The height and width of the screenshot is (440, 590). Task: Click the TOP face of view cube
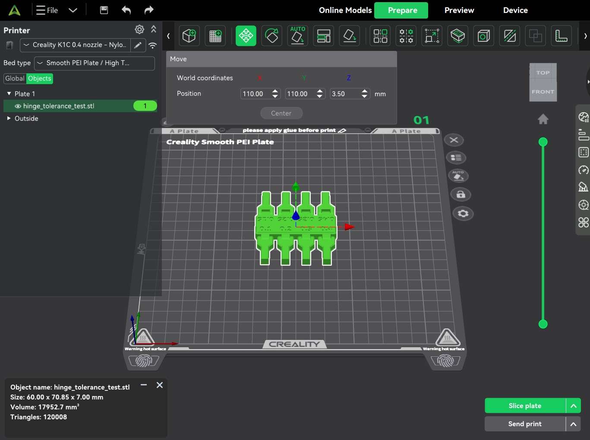(x=543, y=73)
